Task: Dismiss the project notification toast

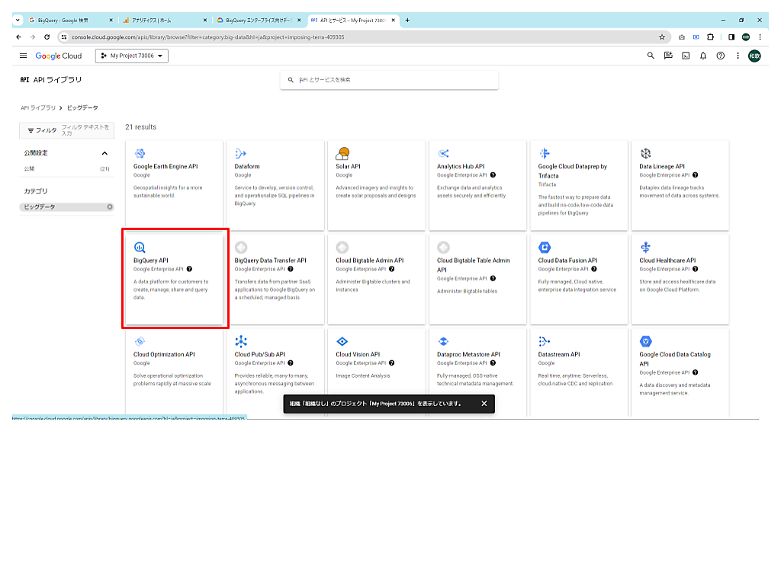Action: pos(484,404)
